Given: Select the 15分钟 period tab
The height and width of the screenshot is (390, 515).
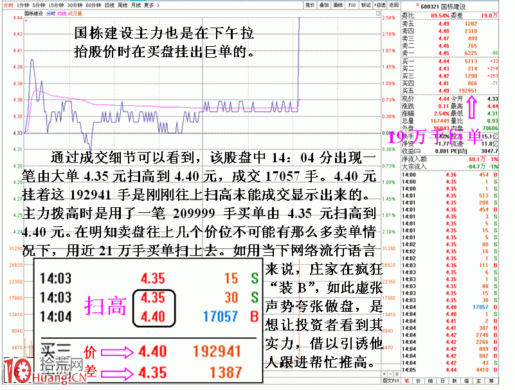Looking at the screenshot, I should [x=56, y=5].
